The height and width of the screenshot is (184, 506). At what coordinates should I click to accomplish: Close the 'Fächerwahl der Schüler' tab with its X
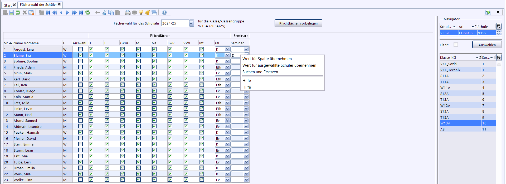(59, 4)
